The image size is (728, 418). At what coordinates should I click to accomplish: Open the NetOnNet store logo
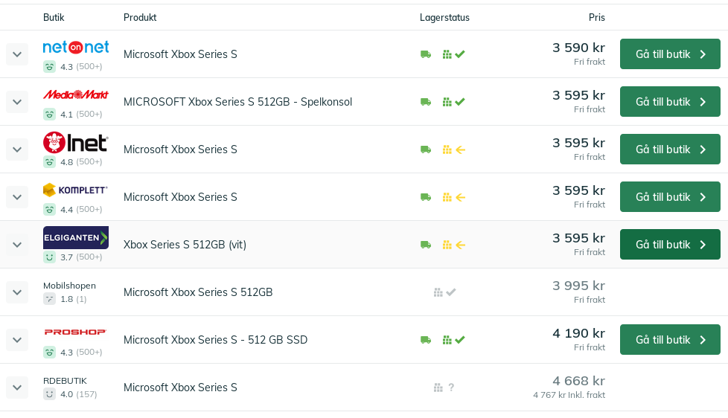pos(76,47)
